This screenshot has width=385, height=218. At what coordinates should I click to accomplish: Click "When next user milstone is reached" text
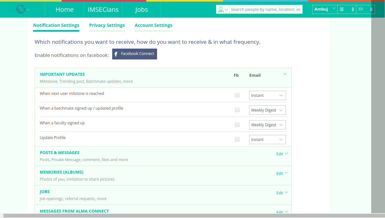72,94
